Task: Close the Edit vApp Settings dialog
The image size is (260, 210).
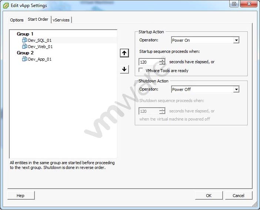Action: (x=249, y=4)
